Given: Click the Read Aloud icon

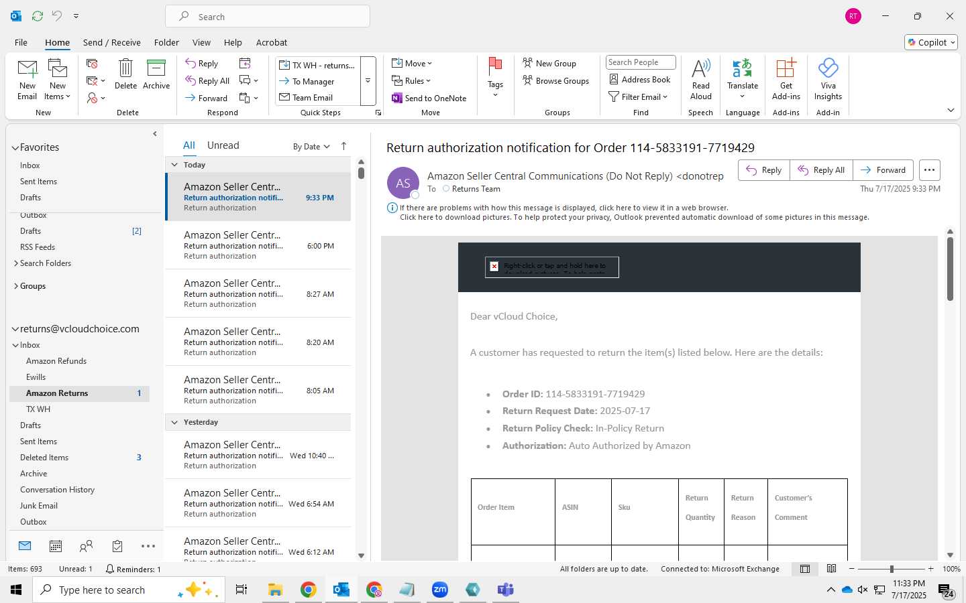Looking at the screenshot, I should pos(701,68).
